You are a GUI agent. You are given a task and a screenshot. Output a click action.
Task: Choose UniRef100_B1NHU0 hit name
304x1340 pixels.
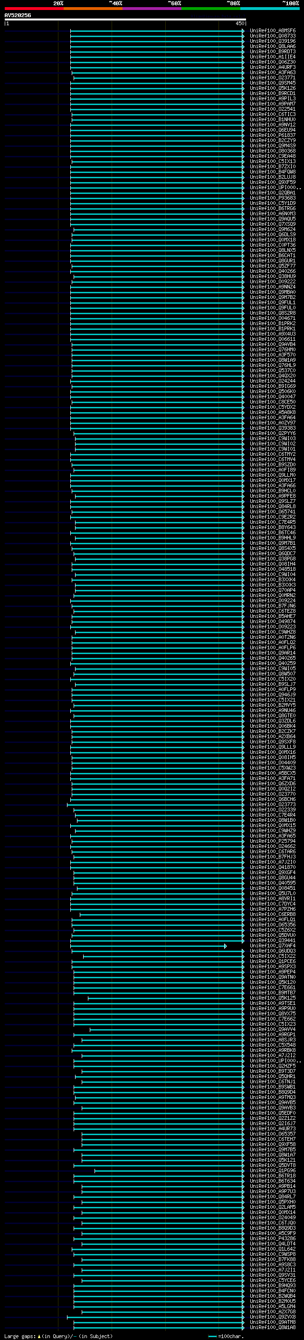[x=272, y=119]
